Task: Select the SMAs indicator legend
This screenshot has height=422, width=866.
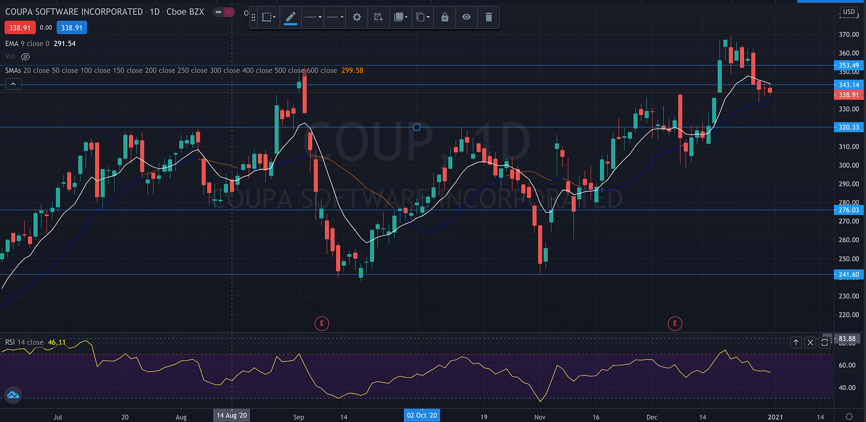Action: (171, 70)
